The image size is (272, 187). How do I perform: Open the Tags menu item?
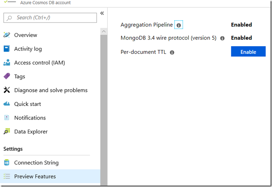[19, 76]
